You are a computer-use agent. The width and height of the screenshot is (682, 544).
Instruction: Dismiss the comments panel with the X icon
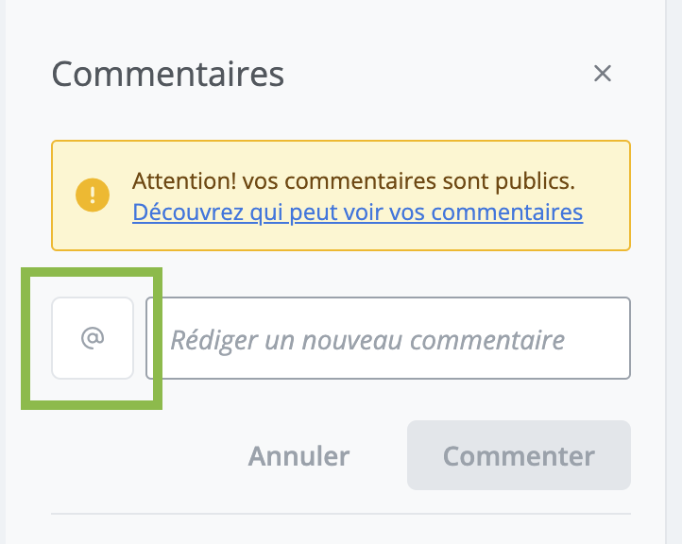point(603,74)
